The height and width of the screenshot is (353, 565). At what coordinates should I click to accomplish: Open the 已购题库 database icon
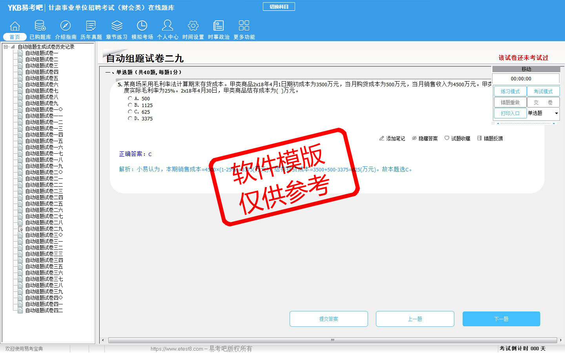pos(40,26)
